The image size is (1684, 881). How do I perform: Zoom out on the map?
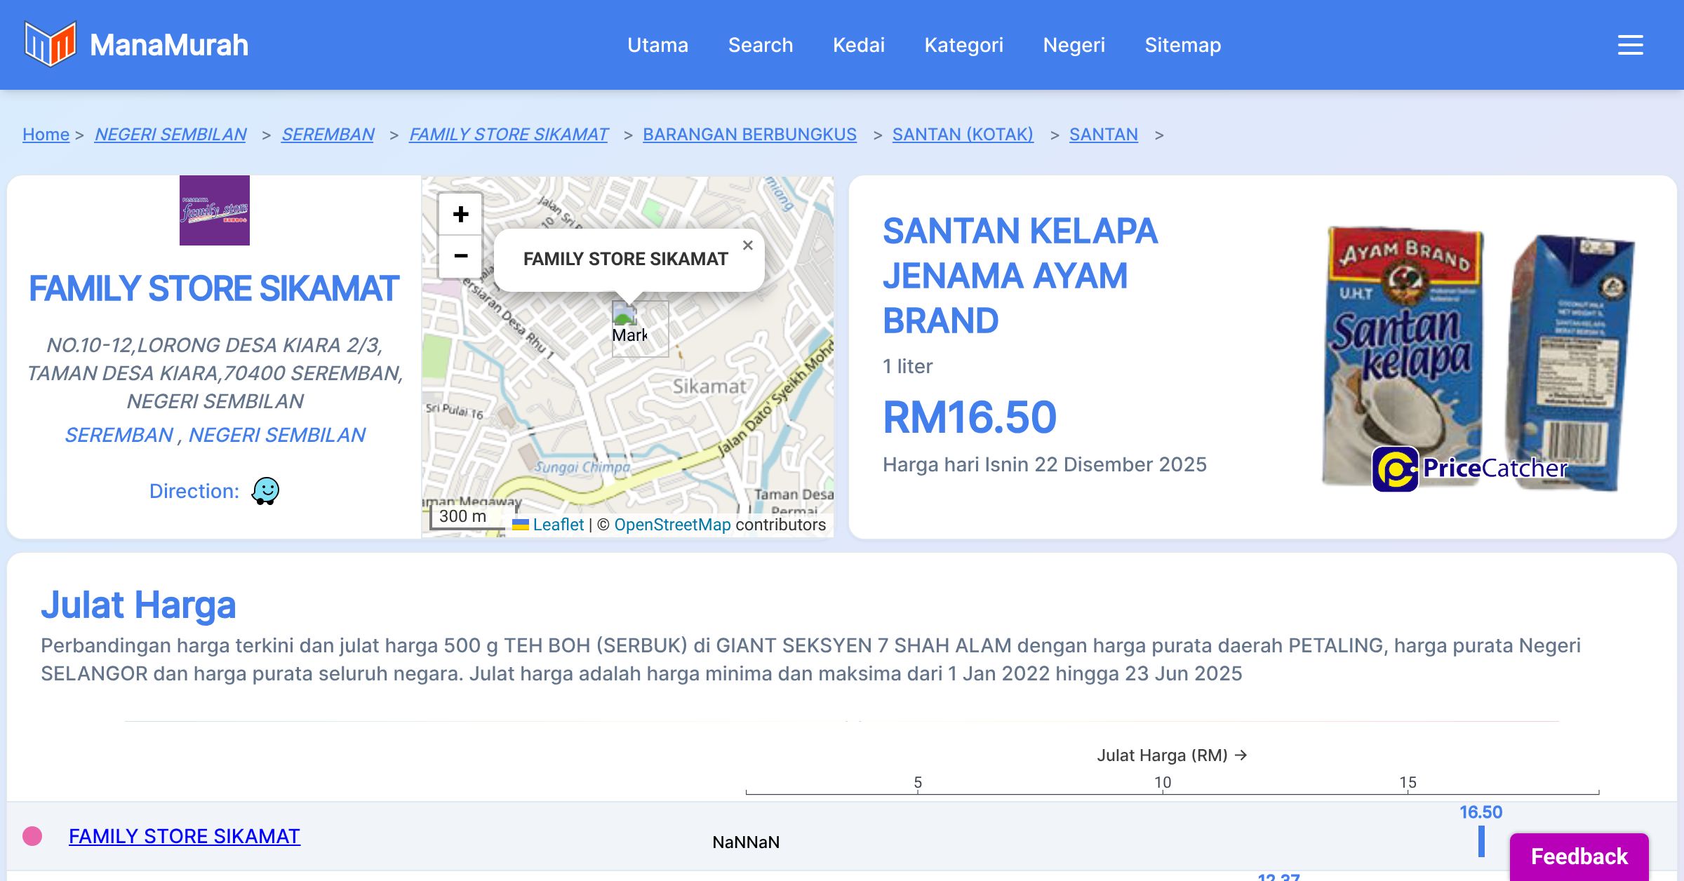point(460,256)
